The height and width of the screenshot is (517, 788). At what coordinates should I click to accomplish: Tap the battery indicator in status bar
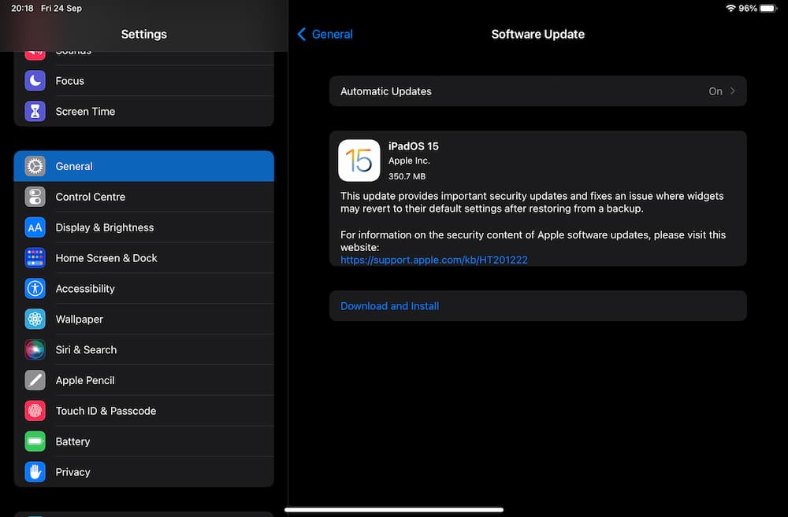click(768, 8)
